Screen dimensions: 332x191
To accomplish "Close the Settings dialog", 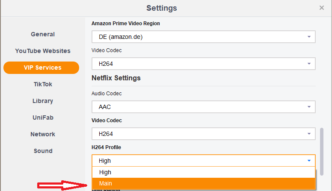I will coord(322,8).
